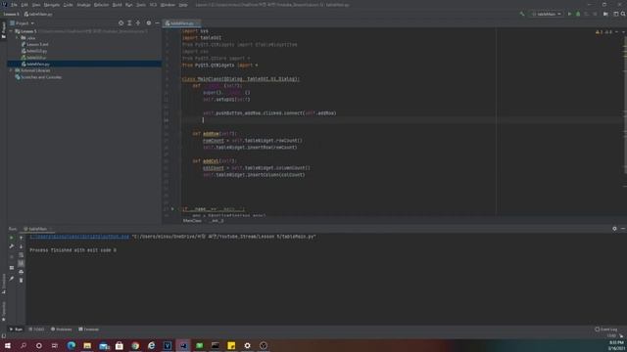Click the Python interpreter path link in console
Image resolution: width=627 pixels, height=352 pixels.
79,237
